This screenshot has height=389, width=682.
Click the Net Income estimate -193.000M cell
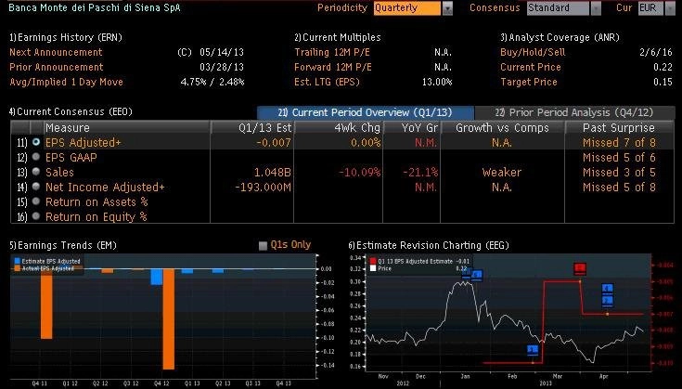[263, 188]
